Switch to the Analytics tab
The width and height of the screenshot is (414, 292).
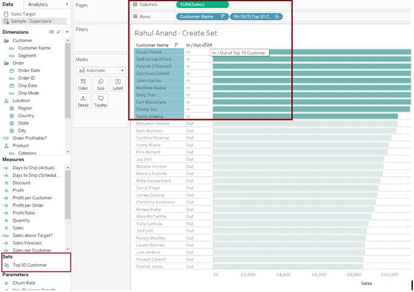click(38, 4)
